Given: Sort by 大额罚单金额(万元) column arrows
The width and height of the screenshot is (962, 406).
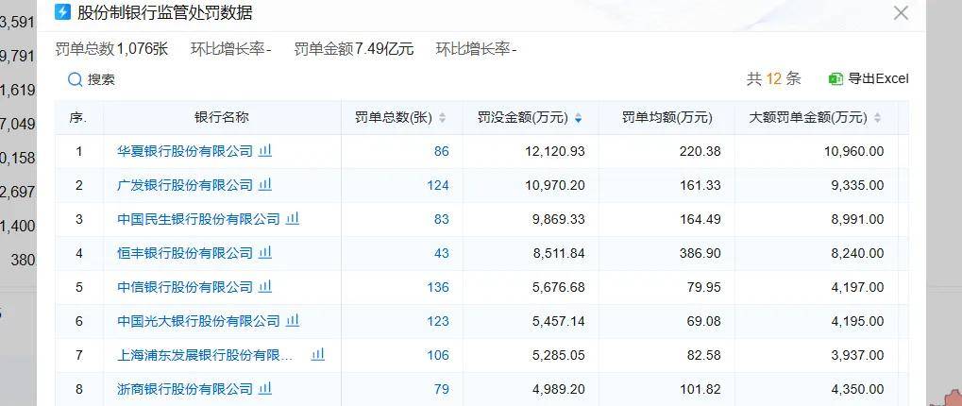Looking at the screenshot, I should 877,118.
